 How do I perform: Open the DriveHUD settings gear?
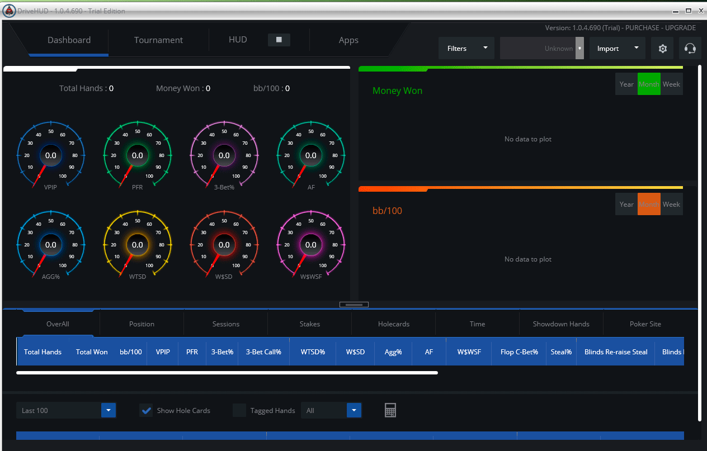(x=662, y=48)
